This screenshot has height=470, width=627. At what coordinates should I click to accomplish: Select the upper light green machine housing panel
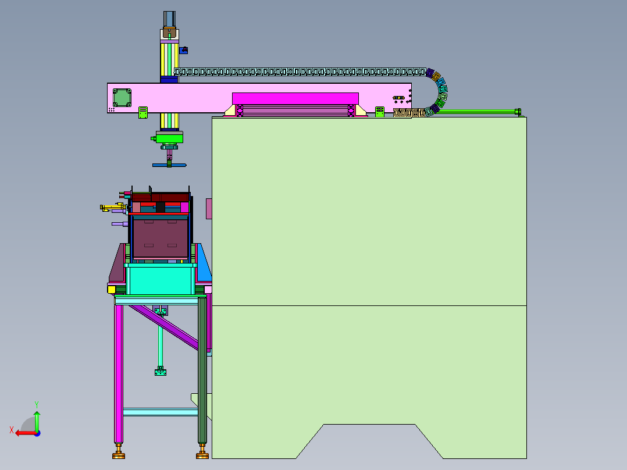[x=369, y=211]
